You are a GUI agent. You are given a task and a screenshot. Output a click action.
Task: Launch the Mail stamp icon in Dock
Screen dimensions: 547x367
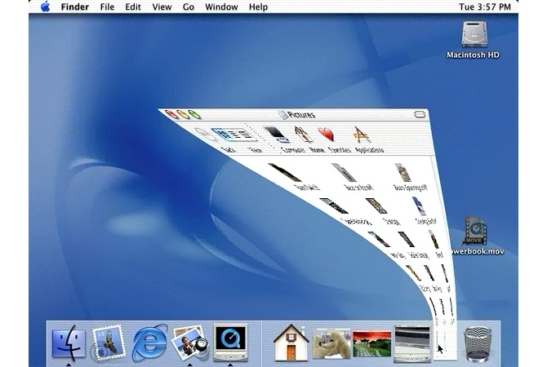click(108, 342)
